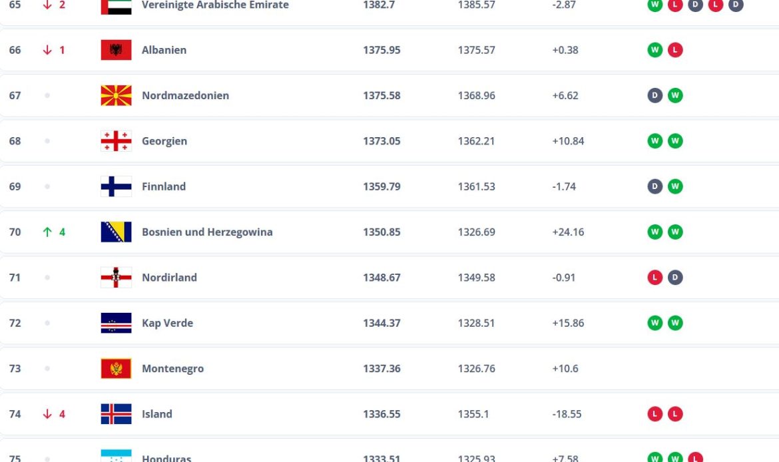The width and height of the screenshot is (779, 462).
Task: Open the Nordmazedonien team page
Action: coord(185,95)
